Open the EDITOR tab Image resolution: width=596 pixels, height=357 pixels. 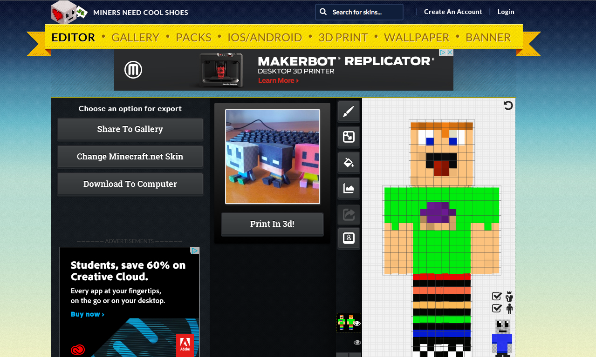pyautogui.click(x=73, y=37)
